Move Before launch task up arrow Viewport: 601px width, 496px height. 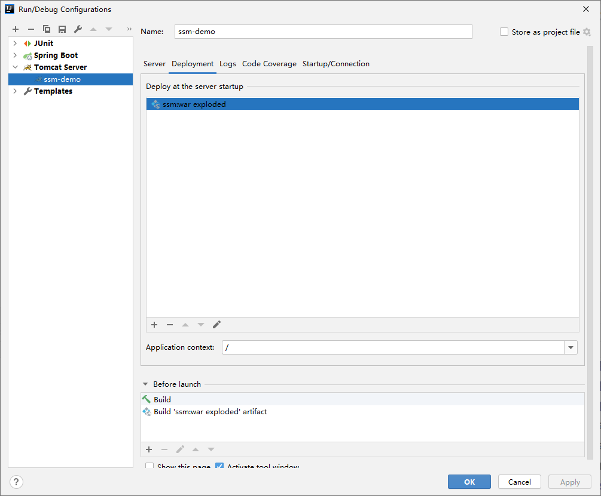click(196, 449)
